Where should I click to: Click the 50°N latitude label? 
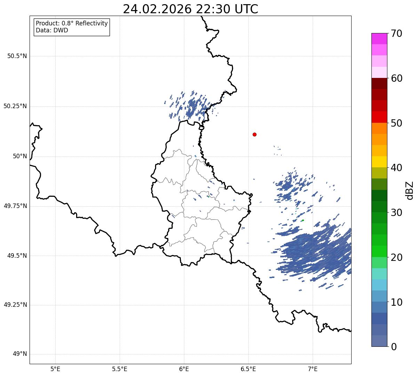click(20, 157)
